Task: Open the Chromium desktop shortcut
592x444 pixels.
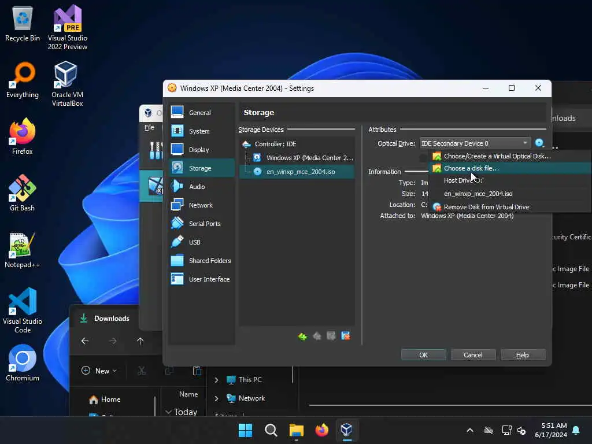Action: [23, 363]
